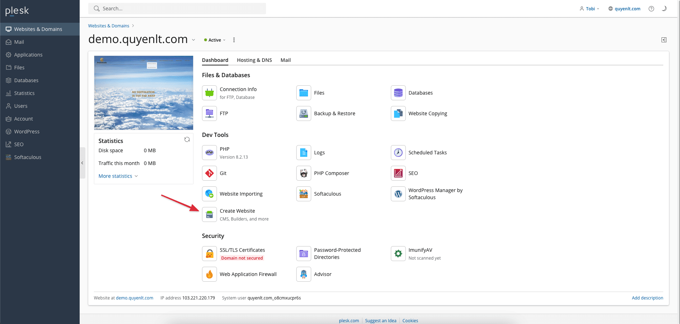
Task: Open the Git dev tool icon
Action: click(209, 173)
